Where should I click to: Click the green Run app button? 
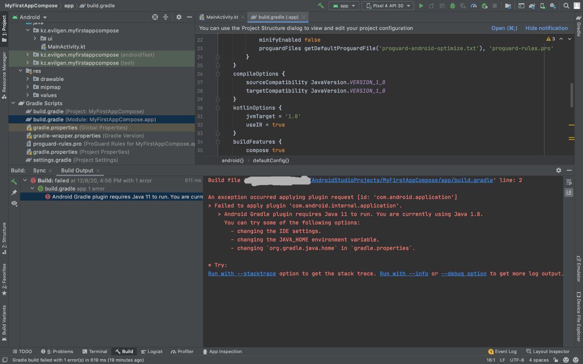point(421,6)
